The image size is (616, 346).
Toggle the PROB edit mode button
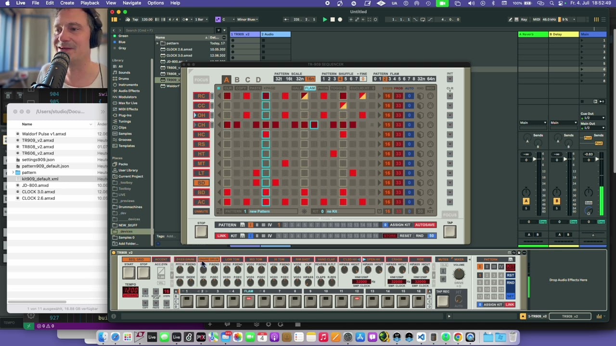pyautogui.click(x=322, y=88)
